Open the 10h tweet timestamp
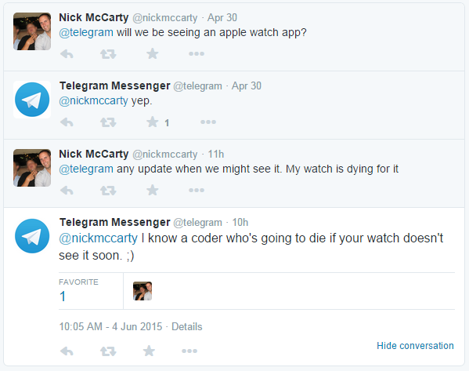 click(x=240, y=223)
